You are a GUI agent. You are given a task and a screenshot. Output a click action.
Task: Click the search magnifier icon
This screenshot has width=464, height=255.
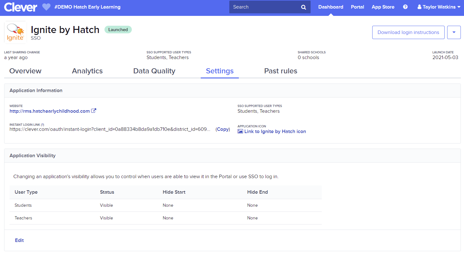pyautogui.click(x=304, y=7)
